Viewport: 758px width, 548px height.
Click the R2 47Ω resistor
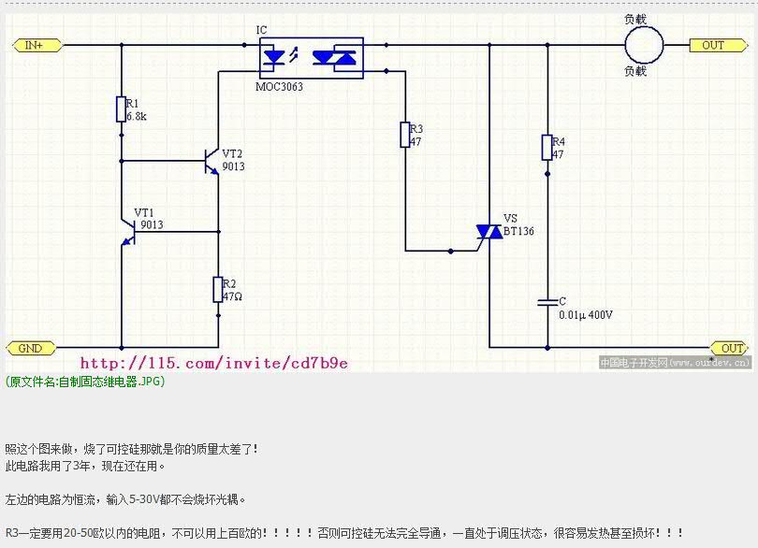point(217,289)
